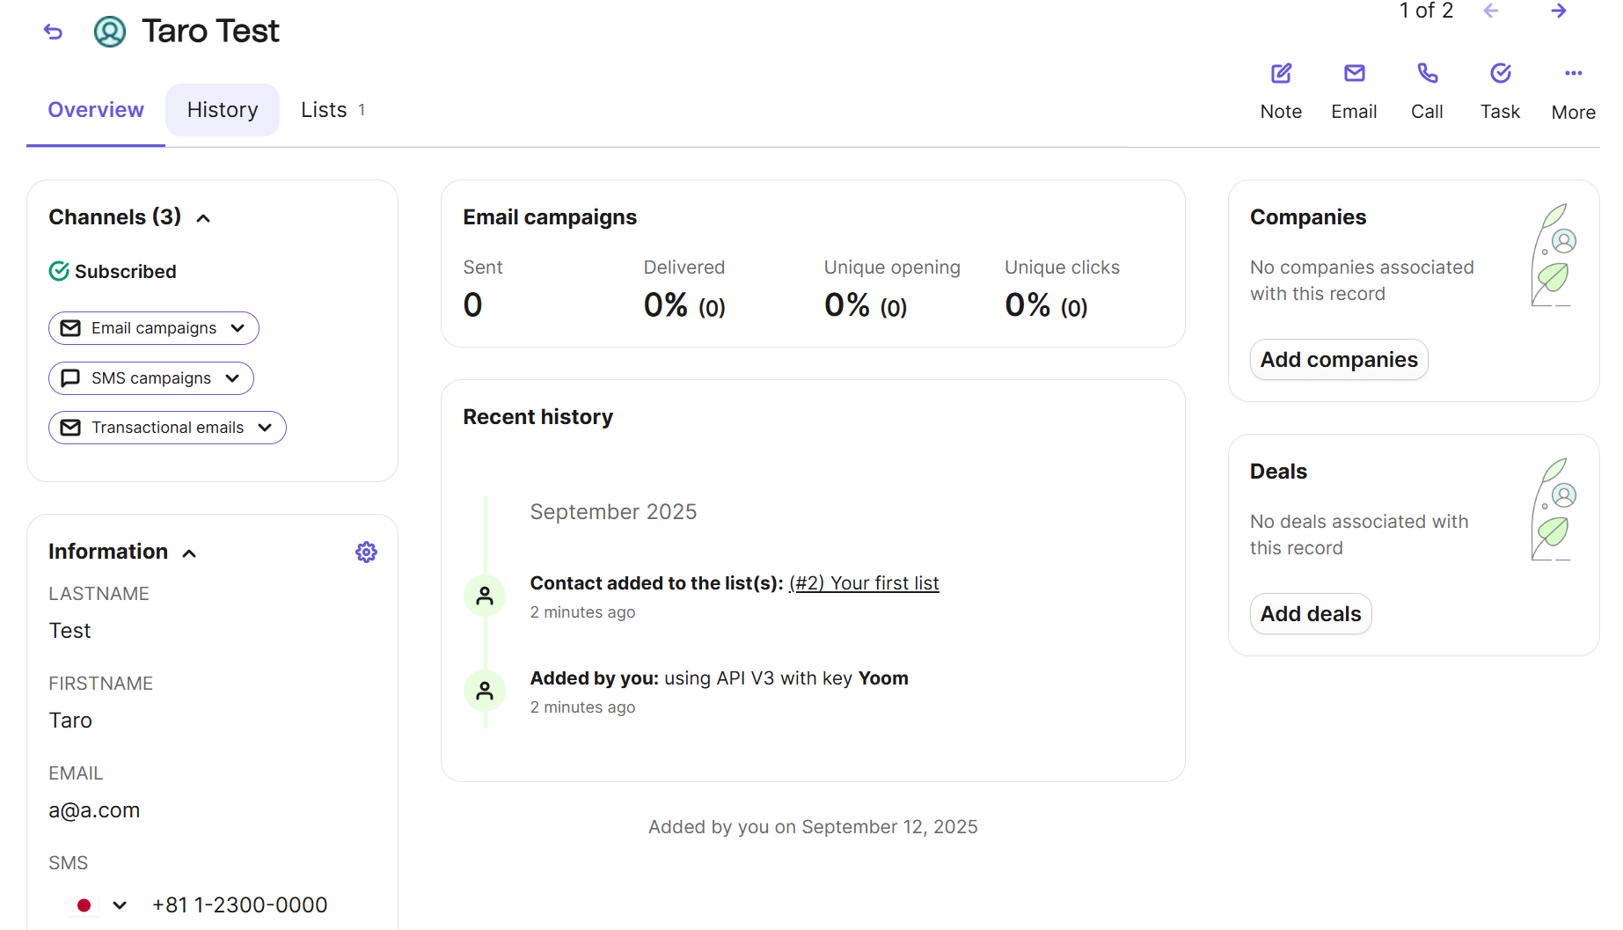The width and height of the screenshot is (1623, 930).
Task: Switch to the History tab
Action: (223, 110)
